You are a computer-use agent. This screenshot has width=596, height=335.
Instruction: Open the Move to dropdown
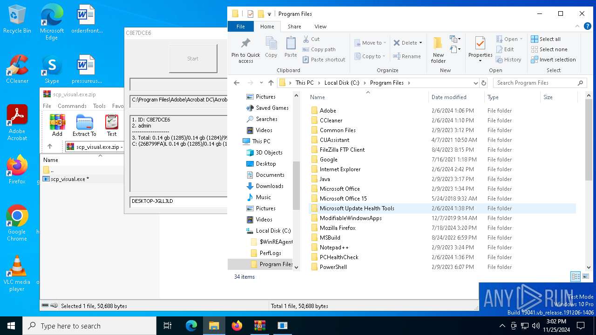click(x=371, y=43)
